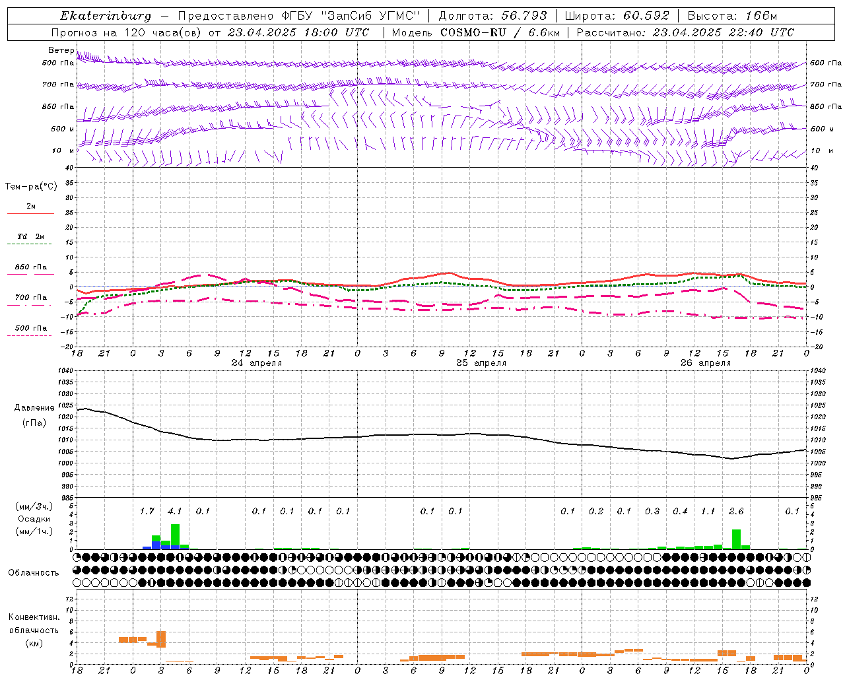Select the 24 апреля date label

click(x=256, y=363)
